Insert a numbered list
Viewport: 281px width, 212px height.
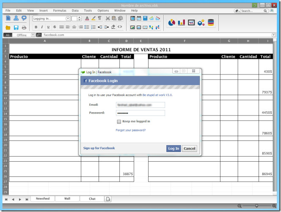click(94, 27)
